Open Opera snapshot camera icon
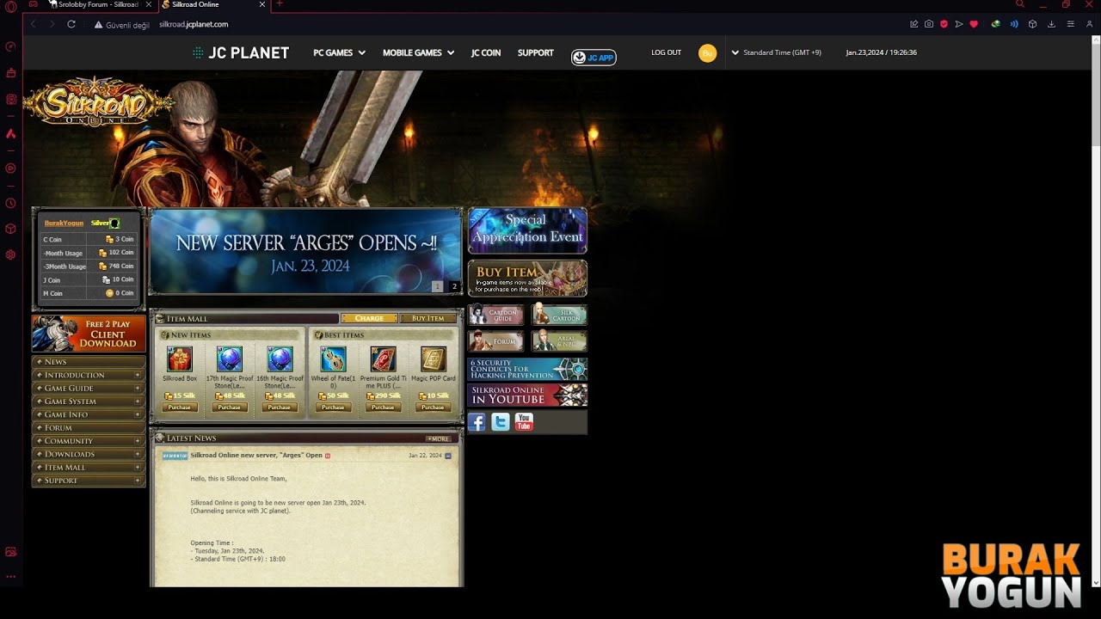Viewport: 1101px width, 619px height. (929, 24)
